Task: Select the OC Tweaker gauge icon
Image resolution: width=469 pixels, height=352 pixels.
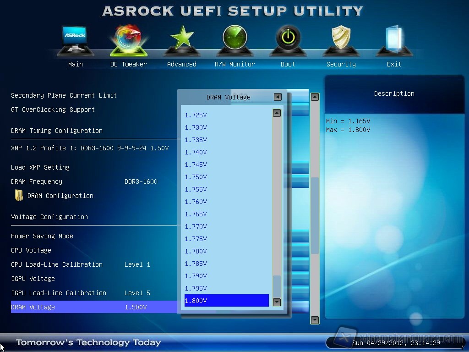Action: pyautogui.click(x=128, y=41)
